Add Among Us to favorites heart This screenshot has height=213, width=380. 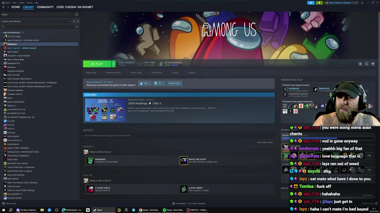tap(373, 64)
